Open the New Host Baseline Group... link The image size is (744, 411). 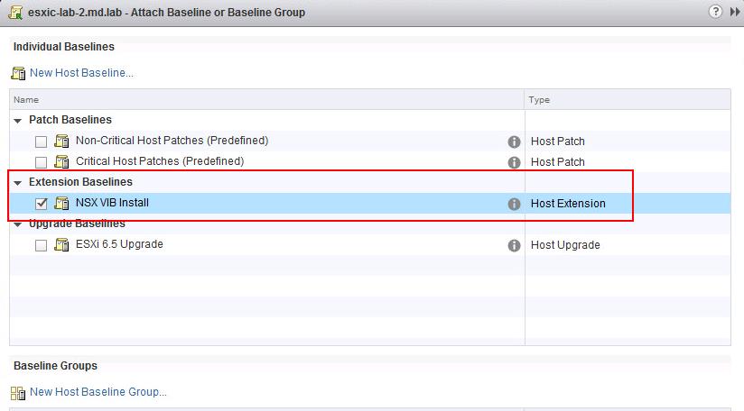pyautogui.click(x=98, y=392)
